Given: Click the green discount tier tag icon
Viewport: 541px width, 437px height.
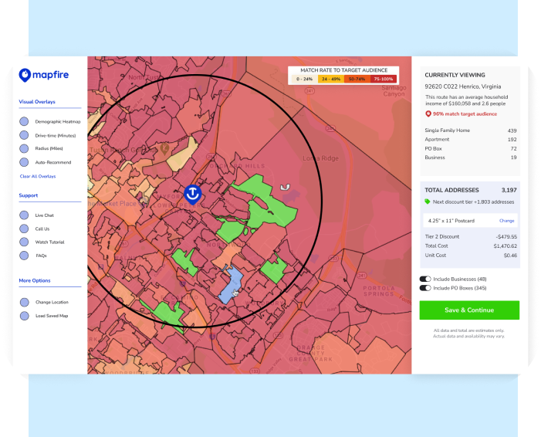Looking at the screenshot, I should coord(427,202).
